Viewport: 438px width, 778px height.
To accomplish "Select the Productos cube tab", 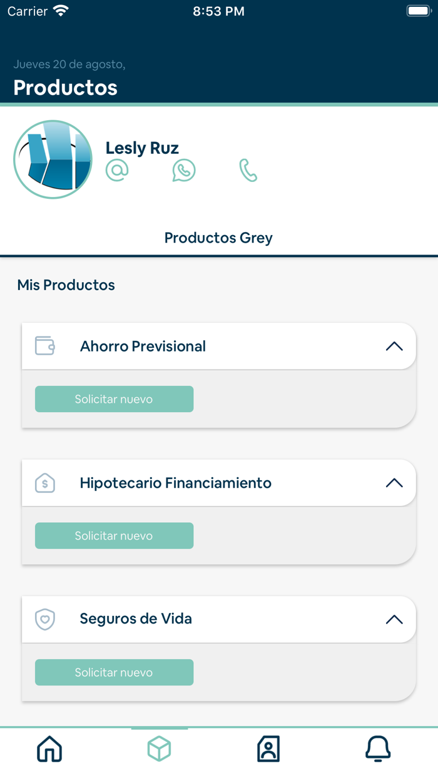I will pyautogui.click(x=159, y=749).
